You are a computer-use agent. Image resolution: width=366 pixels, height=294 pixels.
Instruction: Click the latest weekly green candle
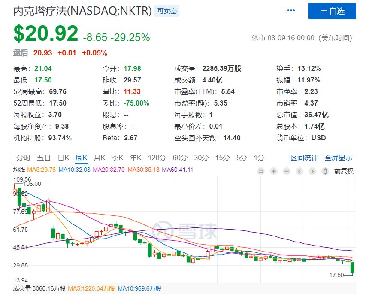[x=352, y=267]
